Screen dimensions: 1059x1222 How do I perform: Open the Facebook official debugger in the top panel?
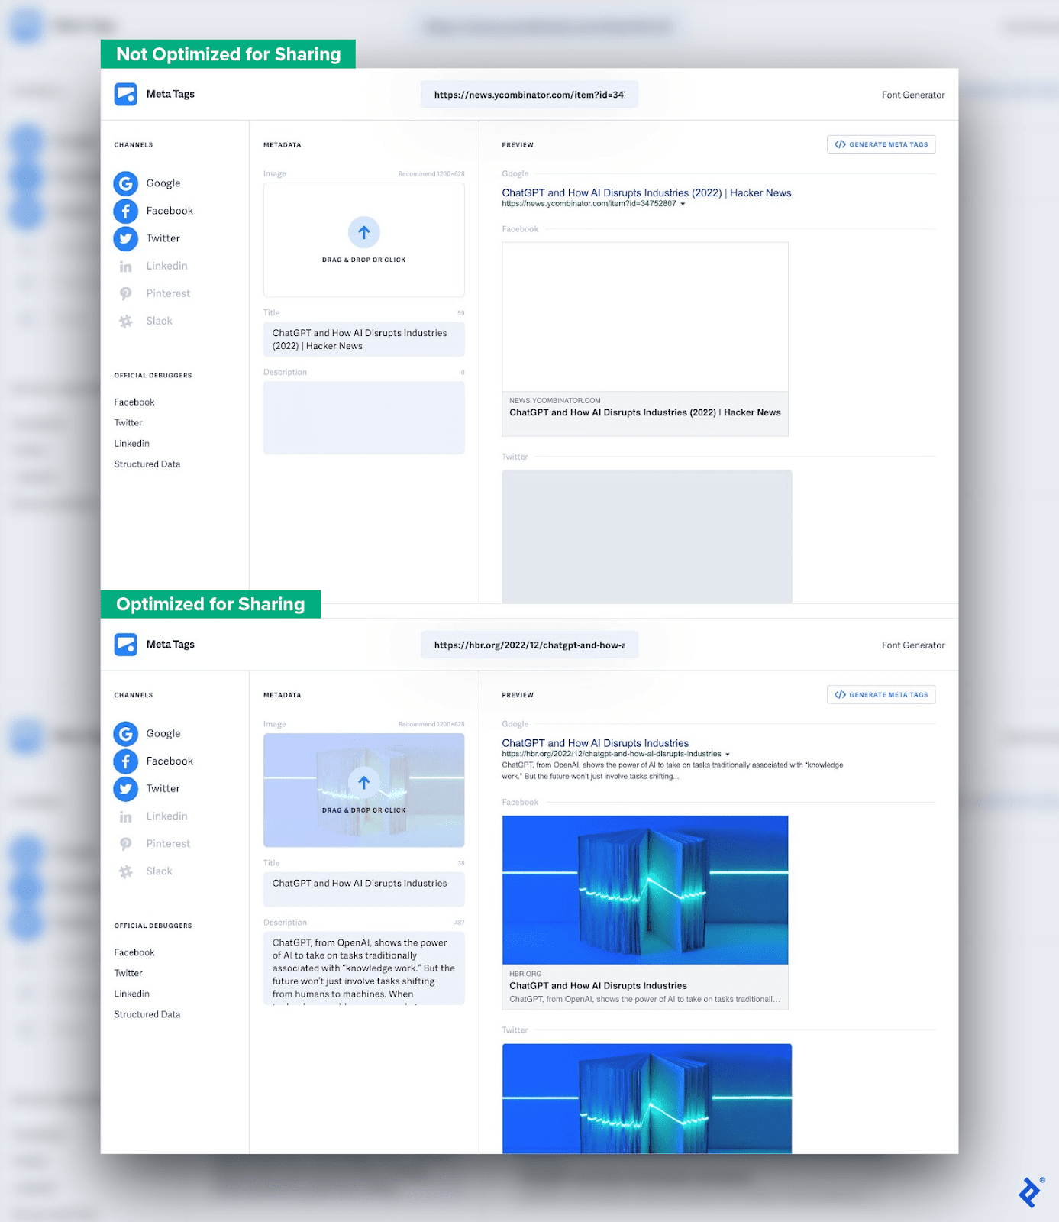(x=134, y=402)
